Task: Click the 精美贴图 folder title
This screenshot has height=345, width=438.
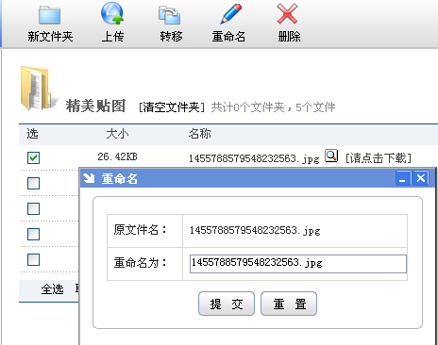Action: coord(95,106)
